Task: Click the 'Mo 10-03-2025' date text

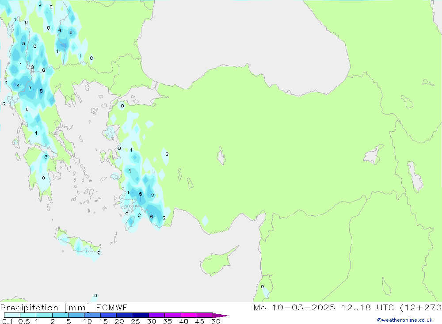Action: click(x=294, y=307)
